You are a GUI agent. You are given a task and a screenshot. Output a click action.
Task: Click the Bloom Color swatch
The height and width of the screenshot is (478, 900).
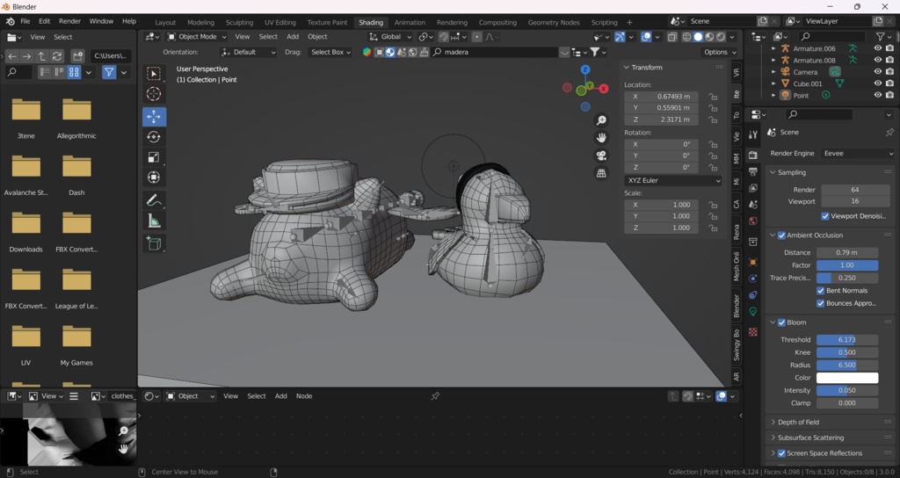847,378
